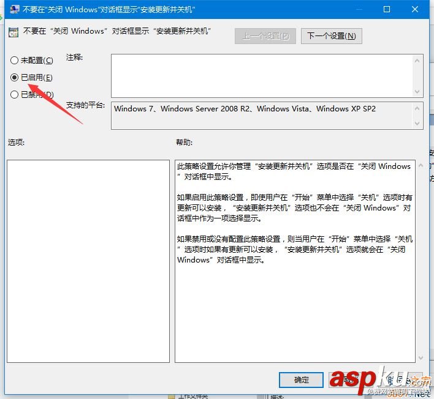The width and height of the screenshot is (434, 399).
Task: Click the policy title heading text
Action: point(117,31)
